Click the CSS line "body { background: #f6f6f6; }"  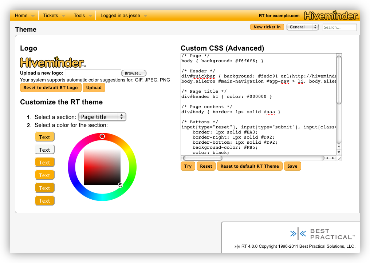(222, 61)
